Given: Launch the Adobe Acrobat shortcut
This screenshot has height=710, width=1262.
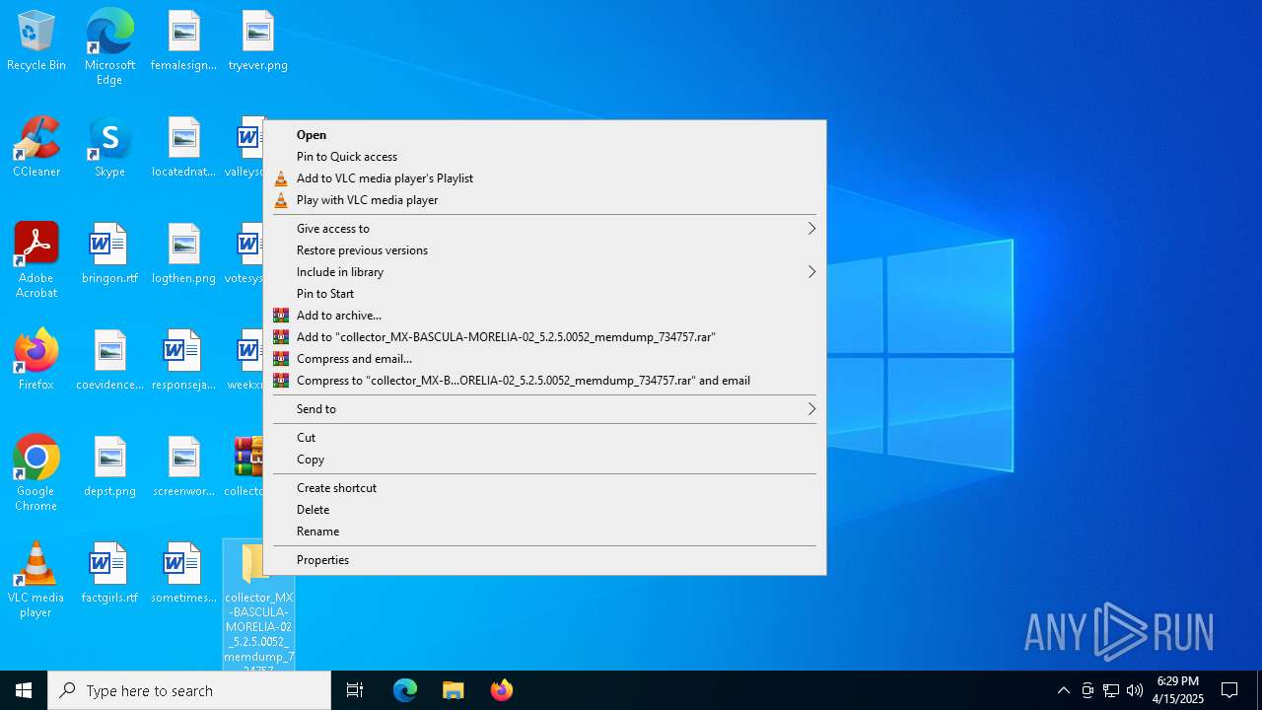Looking at the screenshot, I should point(36,260).
